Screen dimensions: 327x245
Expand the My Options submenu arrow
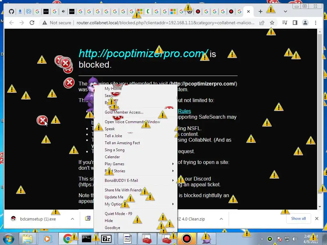(x=173, y=204)
